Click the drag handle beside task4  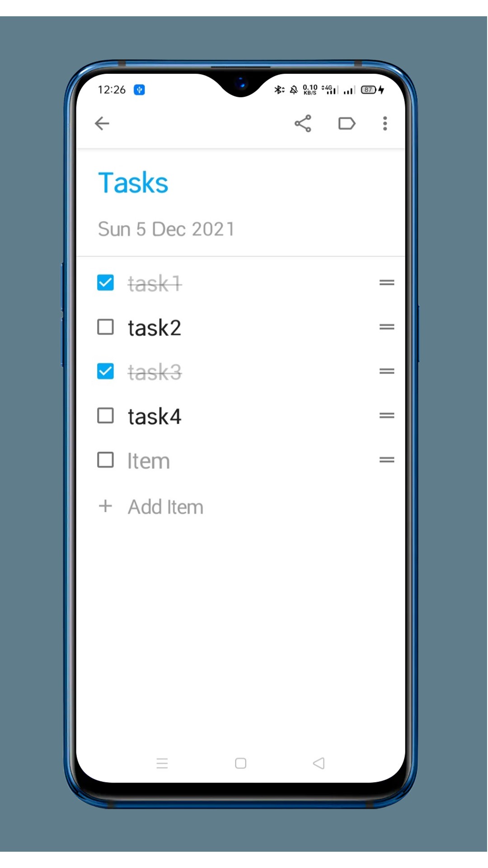(387, 415)
